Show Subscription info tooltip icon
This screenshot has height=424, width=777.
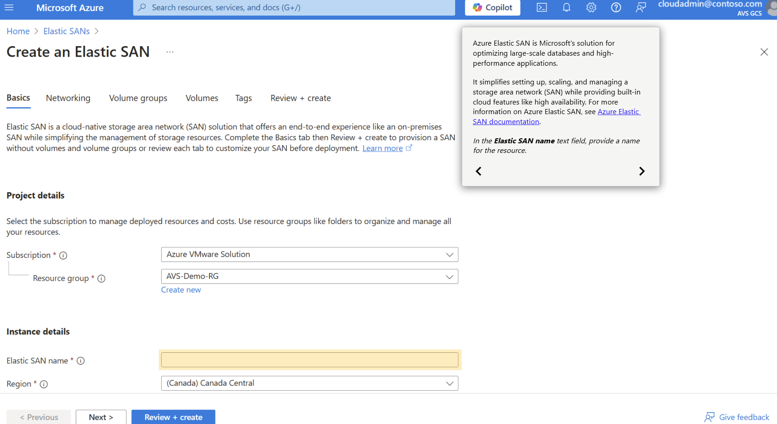63,256
